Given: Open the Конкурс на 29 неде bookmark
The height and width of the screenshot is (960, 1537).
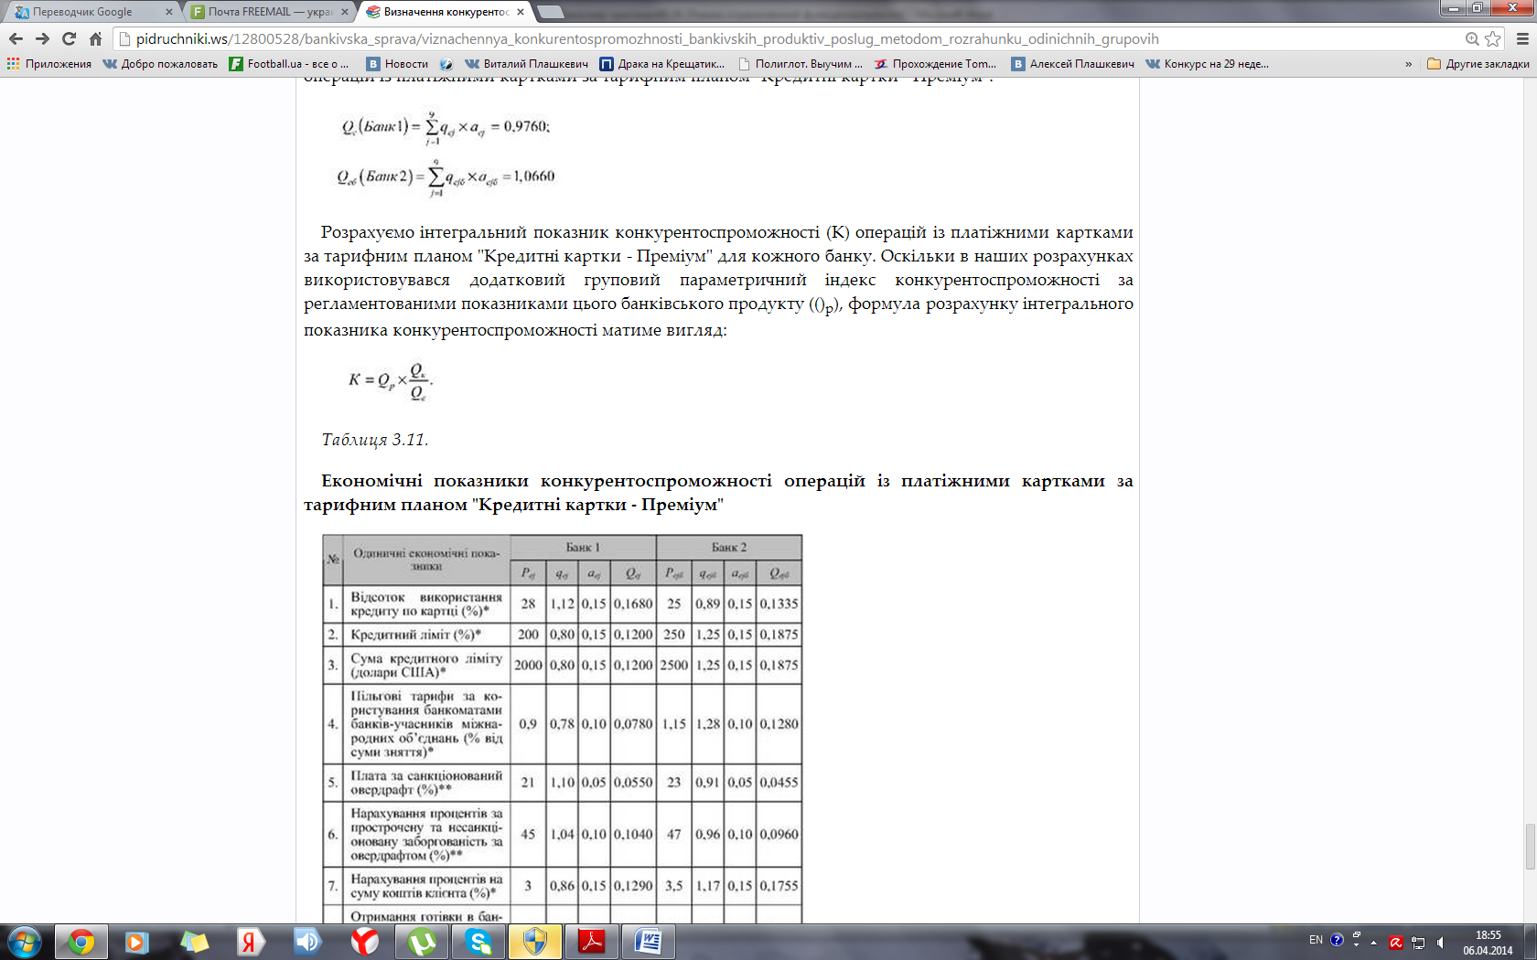Looking at the screenshot, I should tap(1208, 64).
